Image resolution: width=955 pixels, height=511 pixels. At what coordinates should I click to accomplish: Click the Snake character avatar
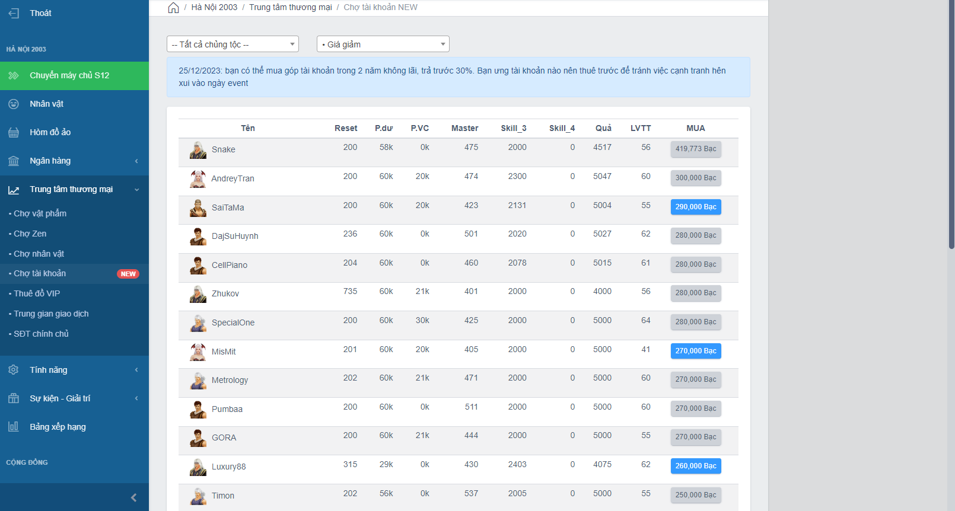(198, 150)
